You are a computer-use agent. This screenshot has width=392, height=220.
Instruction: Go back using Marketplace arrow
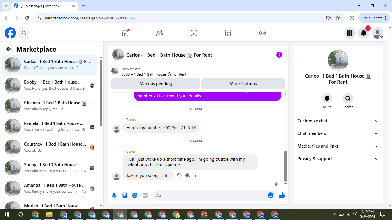(9, 49)
